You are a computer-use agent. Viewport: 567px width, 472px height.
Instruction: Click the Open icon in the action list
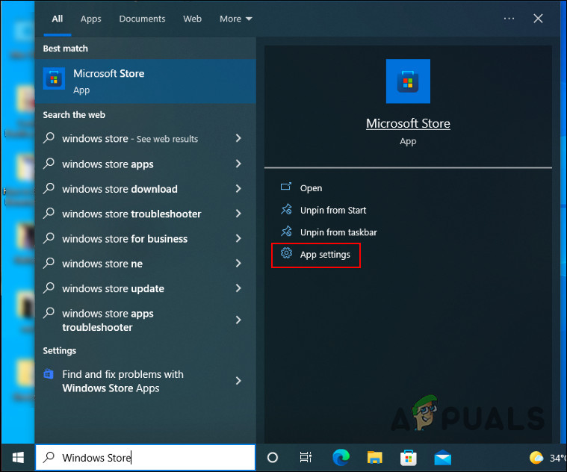pos(286,187)
